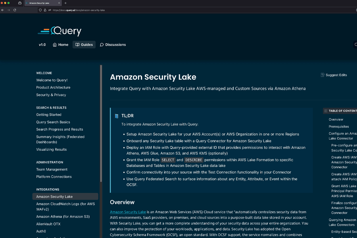The image size is (357, 238).
Task: Open a new browser tab with plus icon
Action: (x=65, y=3)
